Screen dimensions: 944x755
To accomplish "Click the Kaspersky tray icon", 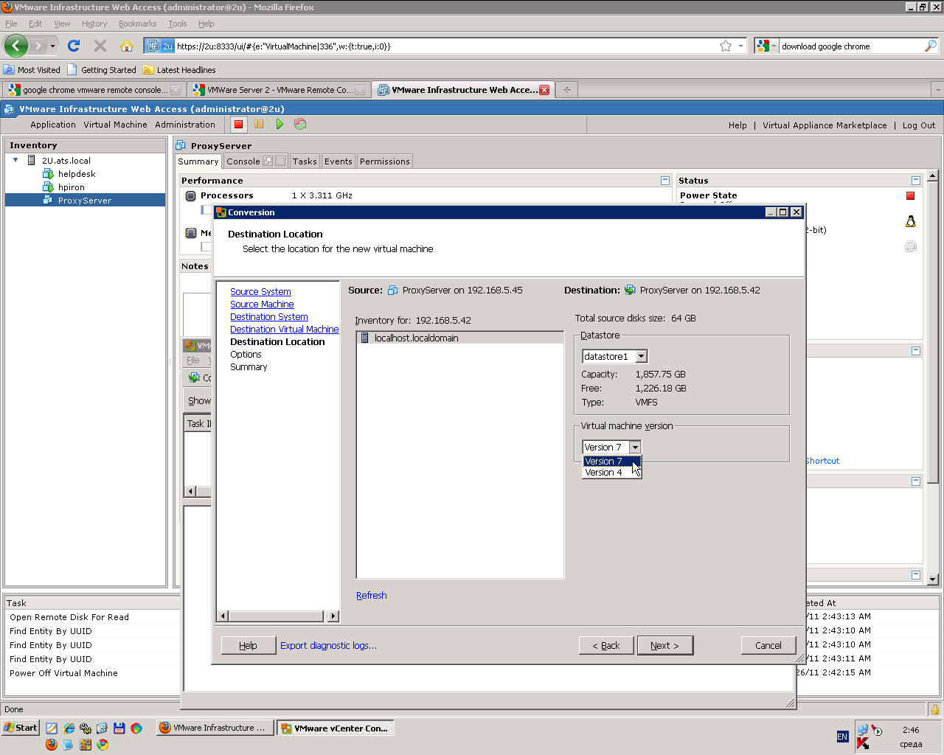I will coord(862,743).
